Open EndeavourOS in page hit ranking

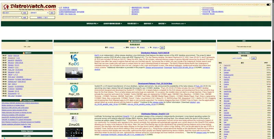tap(228, 75)
